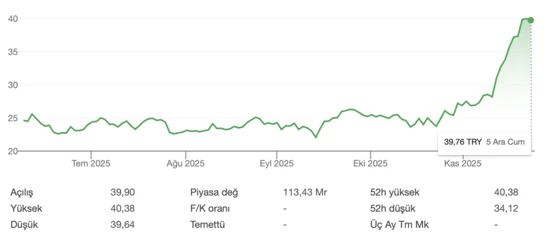Click the Temettü label
Viewport: 551px width, 244px height.
(207, 224)
